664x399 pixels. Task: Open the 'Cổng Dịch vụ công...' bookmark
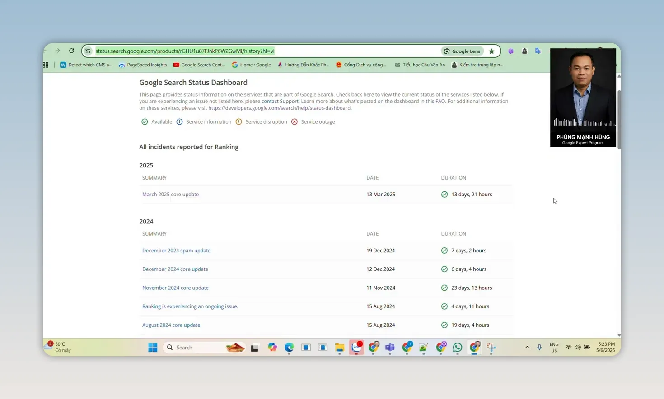coord(361,65)
